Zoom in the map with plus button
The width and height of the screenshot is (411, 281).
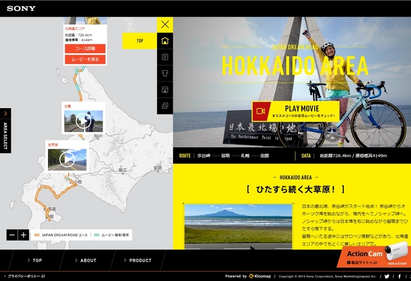(23, 235)
